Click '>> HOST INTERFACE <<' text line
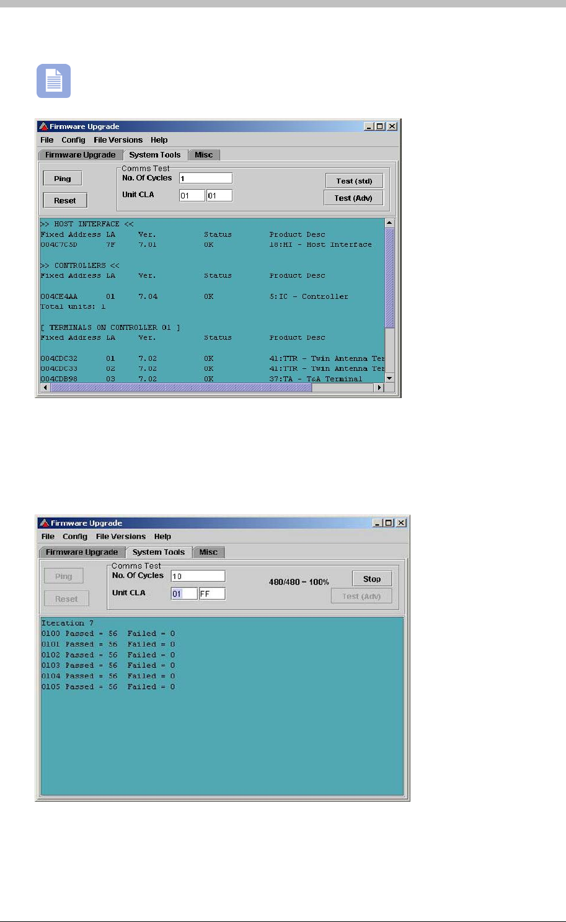The image size is (566, 922). [87, 224]
